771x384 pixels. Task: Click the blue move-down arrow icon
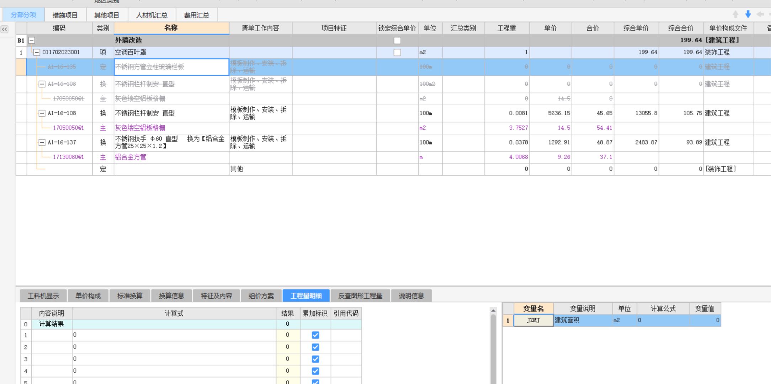click(x=748, y=14)
